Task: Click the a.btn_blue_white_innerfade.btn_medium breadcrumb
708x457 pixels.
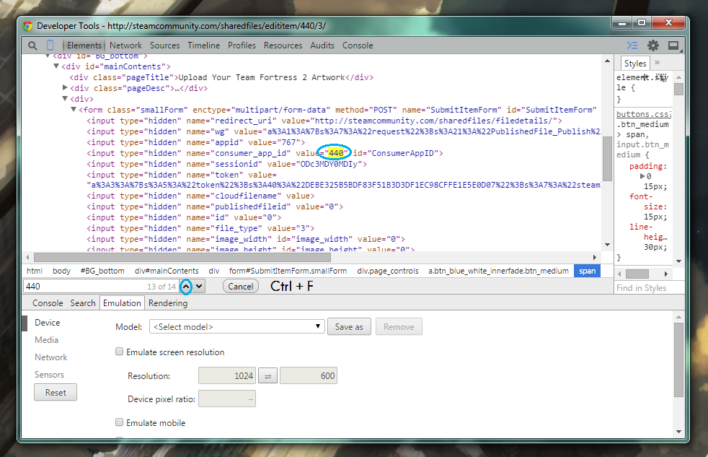Action: click(x=498, y=271)
